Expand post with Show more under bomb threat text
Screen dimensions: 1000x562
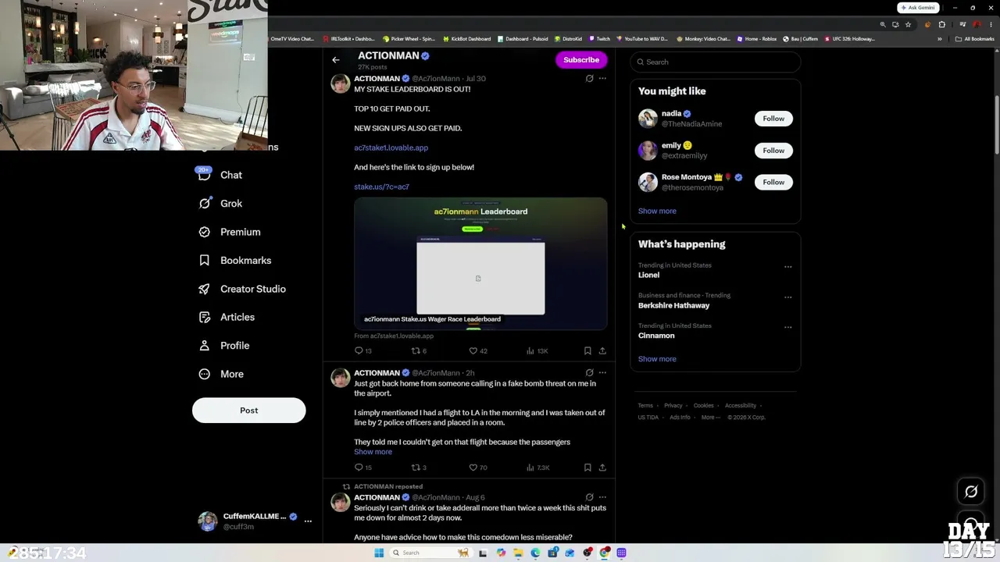pos(373,452)
